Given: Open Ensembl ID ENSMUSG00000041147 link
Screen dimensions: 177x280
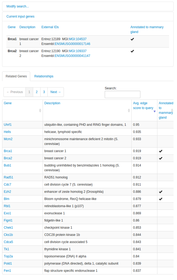Looking at the screenshot, I should click(x=72, y=56).
